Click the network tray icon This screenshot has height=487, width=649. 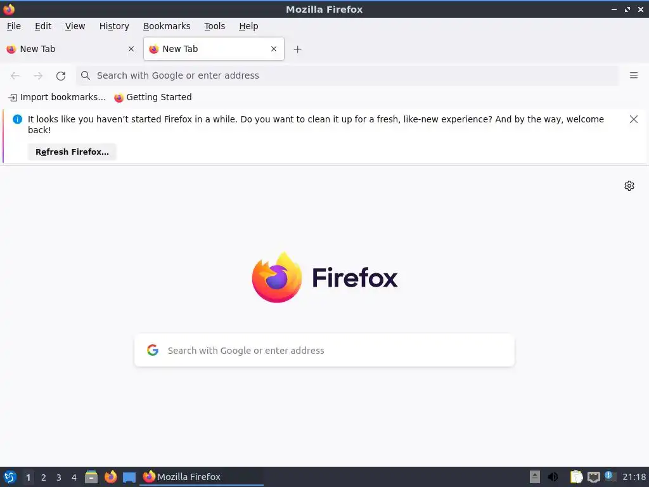pyautogui.click(x=593, y=477)
